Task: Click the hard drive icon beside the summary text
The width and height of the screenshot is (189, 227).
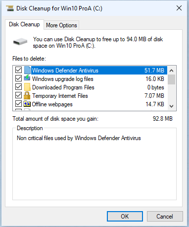Action: pyautogui.click(x=20, y=42)
